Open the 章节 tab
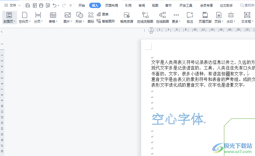 168,6
